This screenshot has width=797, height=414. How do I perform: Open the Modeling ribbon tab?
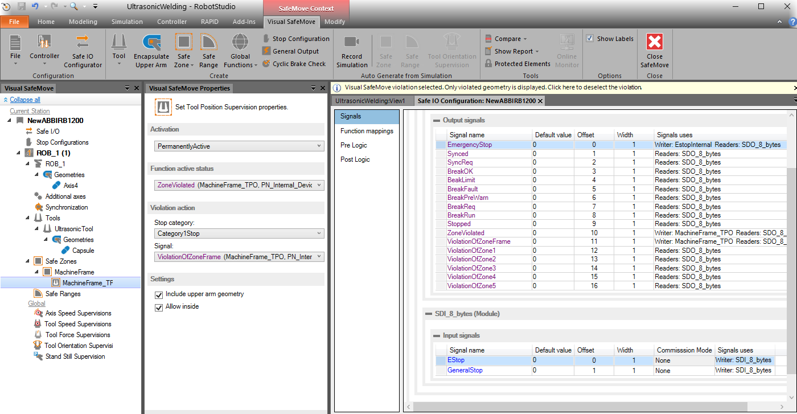tap(83, 22)
